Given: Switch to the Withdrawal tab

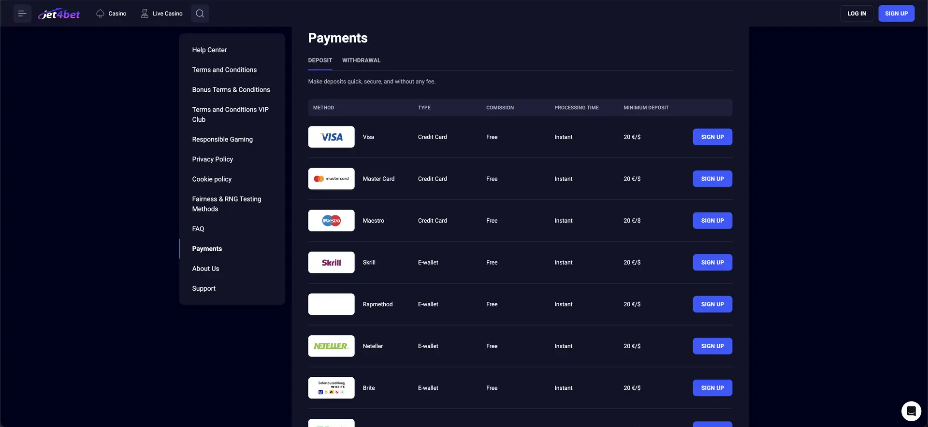Looking at the screenshot, I should click(361, 60).
